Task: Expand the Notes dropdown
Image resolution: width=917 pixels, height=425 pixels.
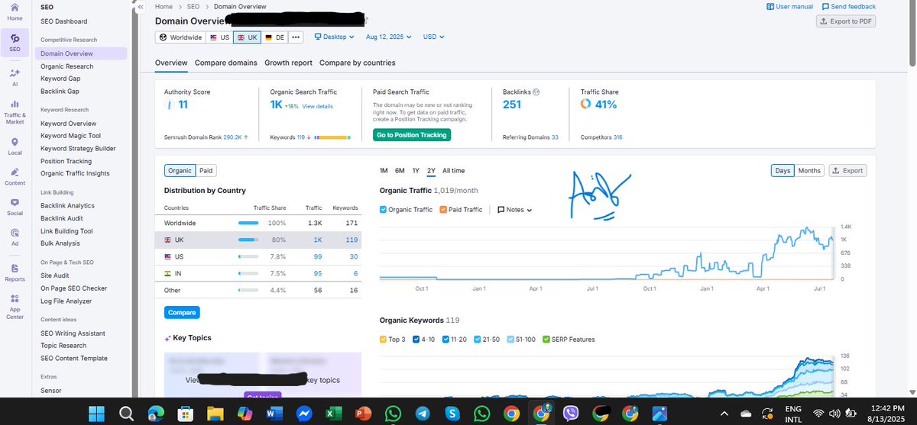Action: click(x=514, y=209)
